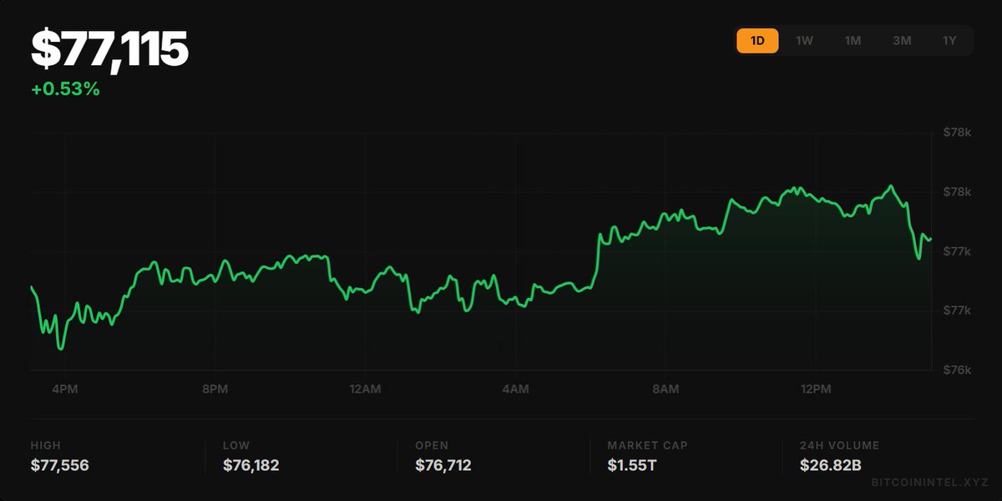Click the $76k y-axis label
Screen dimensions: 1002x501
point(956,370)
